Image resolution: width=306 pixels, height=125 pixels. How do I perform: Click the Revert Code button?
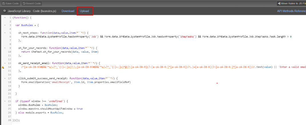[32, 3]
